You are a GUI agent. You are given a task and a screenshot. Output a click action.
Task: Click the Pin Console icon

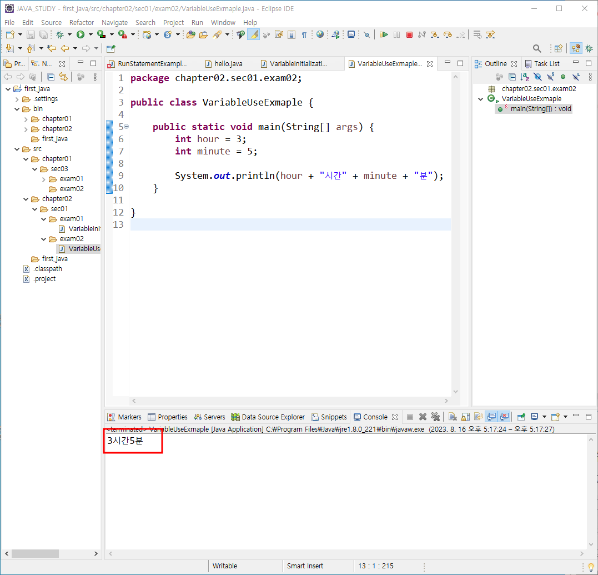pos(521,417)
